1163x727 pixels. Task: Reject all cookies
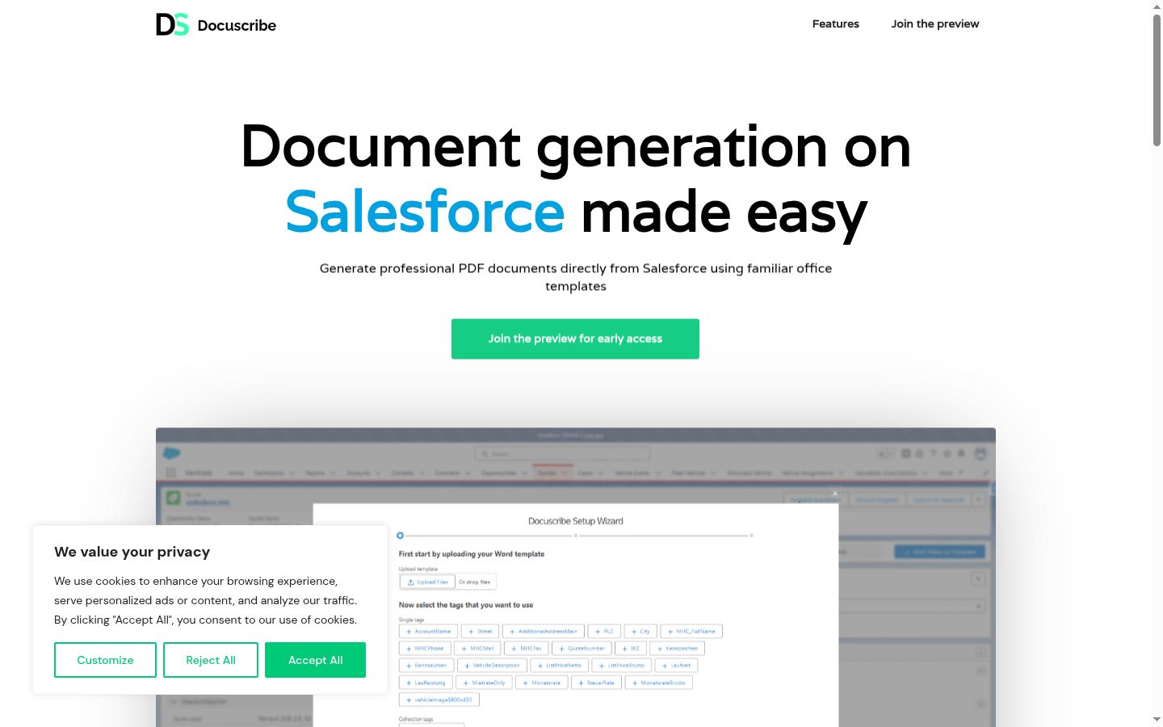tap(211, 660)
